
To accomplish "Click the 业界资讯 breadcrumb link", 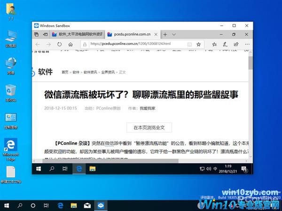I will [x=108, y=72].
